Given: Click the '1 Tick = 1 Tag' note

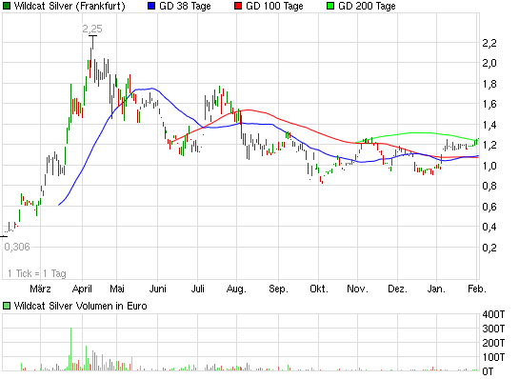Looking at the screenshot, I should [x=37, y=273].
